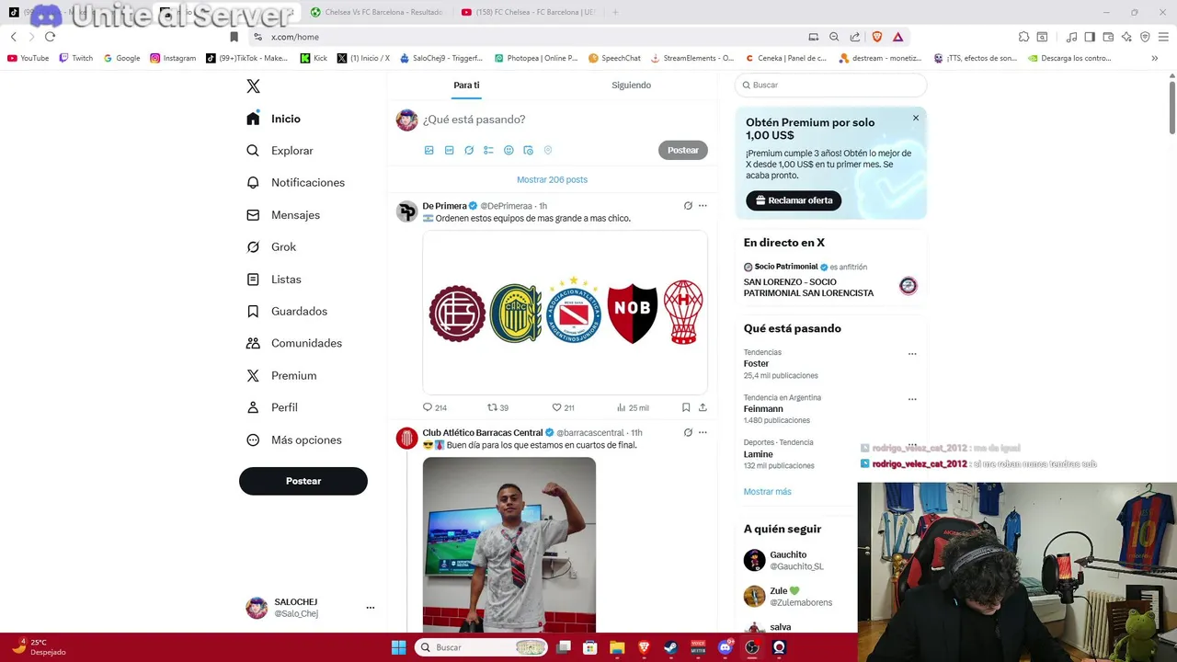1177x662 pixels.
Task: Click Mostrar 206 posts link
Action: [x=552, y=179]
